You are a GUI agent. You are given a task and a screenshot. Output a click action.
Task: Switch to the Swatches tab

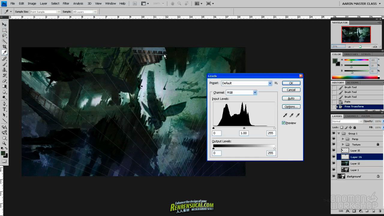pyautogui.click(x=351, y=54)
